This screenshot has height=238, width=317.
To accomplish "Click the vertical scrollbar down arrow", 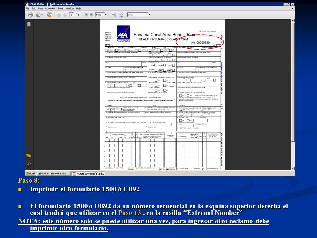I will tap(293, 168).
